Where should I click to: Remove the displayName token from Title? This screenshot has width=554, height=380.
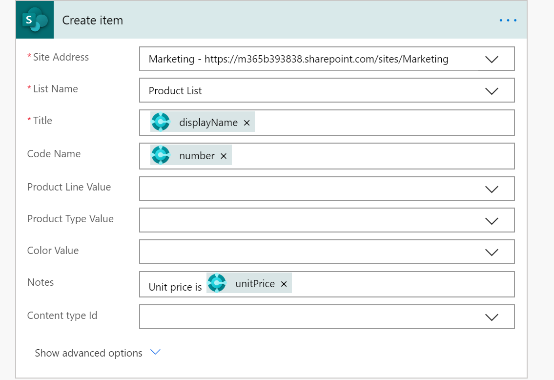tap(246, 123)
